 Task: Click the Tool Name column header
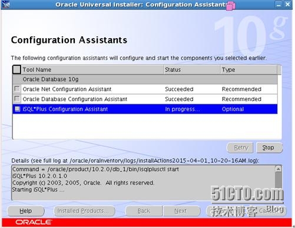[x=92, y=69]
